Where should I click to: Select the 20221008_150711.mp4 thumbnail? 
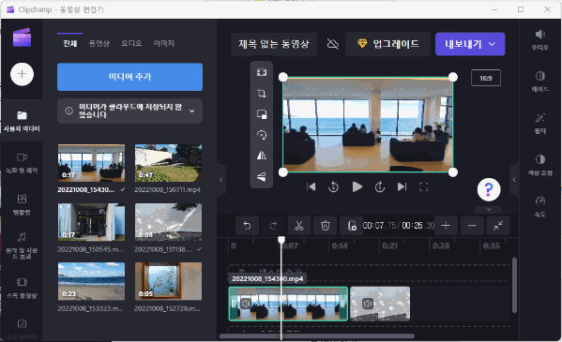tap(168, 163)
